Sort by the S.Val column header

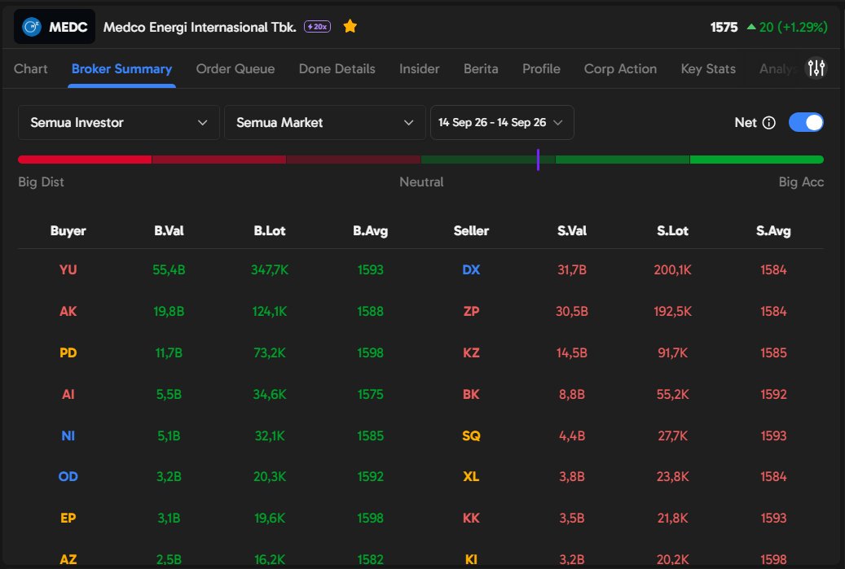pos(572,230)
